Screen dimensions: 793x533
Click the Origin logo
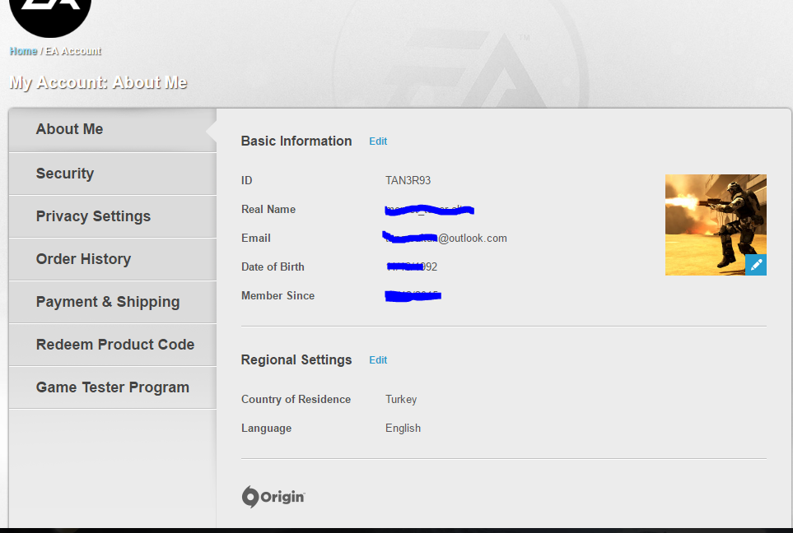click(273, 497)
